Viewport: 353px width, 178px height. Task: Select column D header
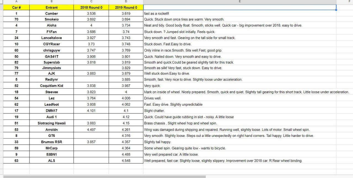(x=126, y=2)
